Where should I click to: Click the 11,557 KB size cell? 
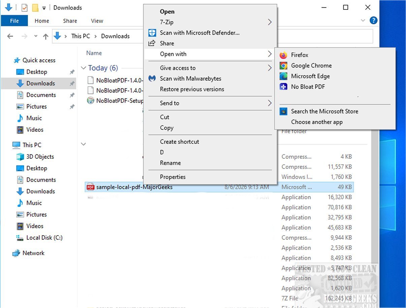[x=340, y=167]
